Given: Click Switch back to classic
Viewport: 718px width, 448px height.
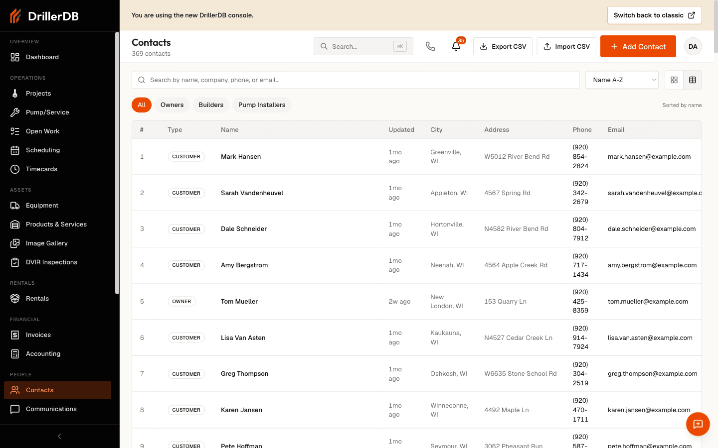Looking at the screenshot, I should point(655,15).
